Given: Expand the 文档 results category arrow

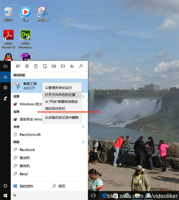Looking at the screenshot, I should 83,127.
